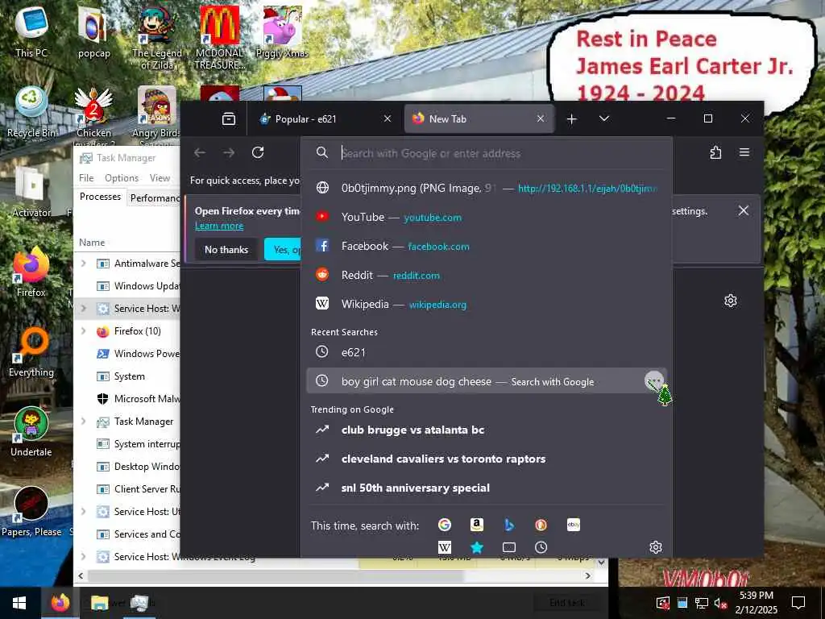Choose the Reddit suggestion

486,275
